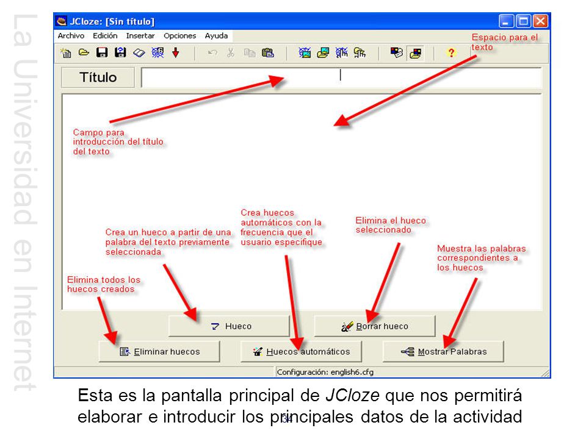The width and height of the screenshot is (586, 439).
Task: Click the JCloze window title bar icon
Action: (x=61, y=21)
